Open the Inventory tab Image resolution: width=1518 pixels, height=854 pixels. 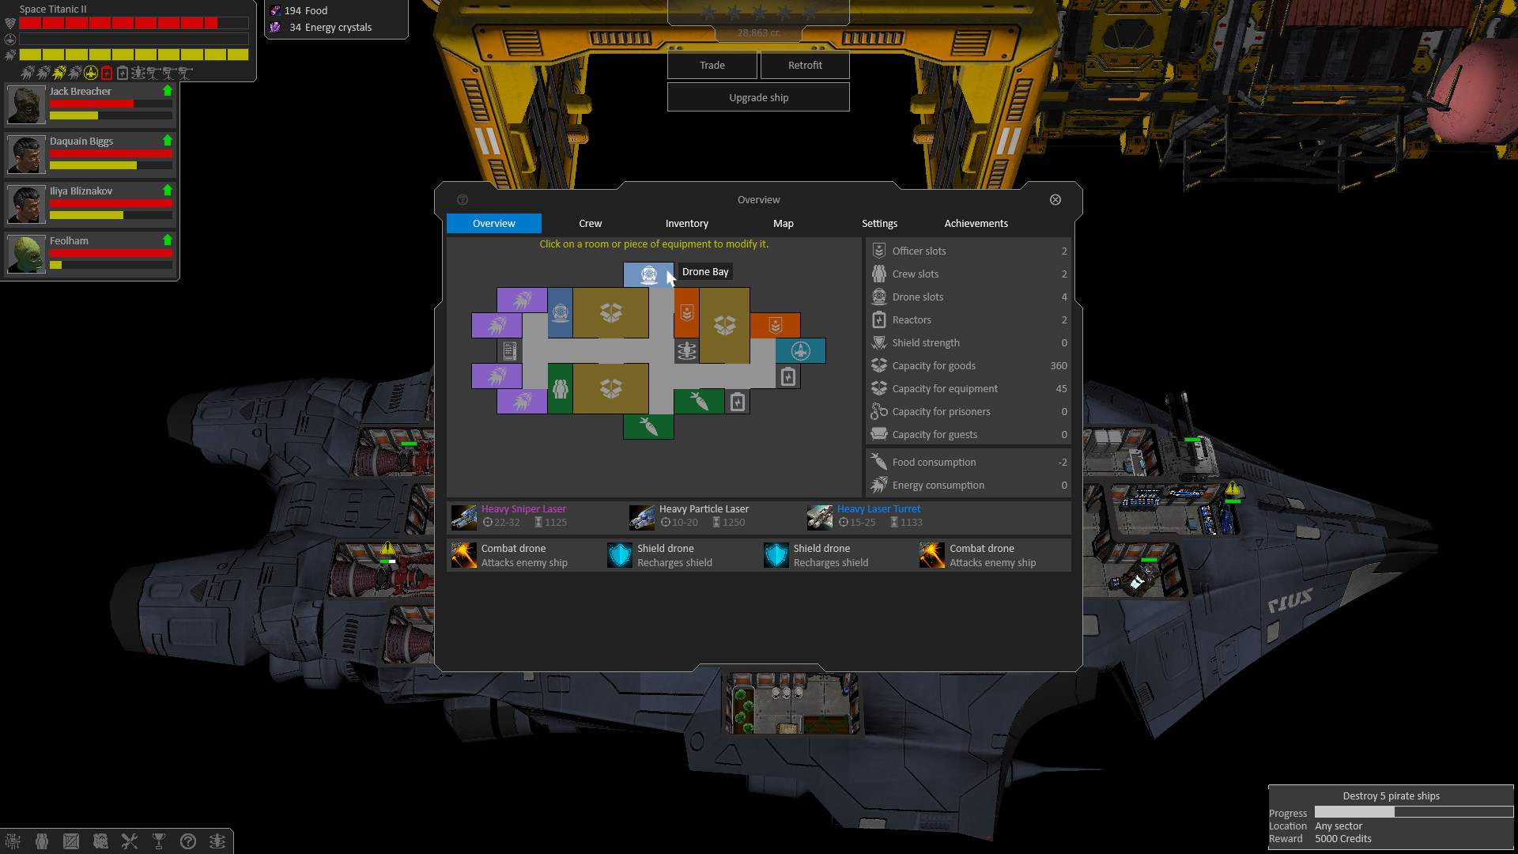(686, 223)
